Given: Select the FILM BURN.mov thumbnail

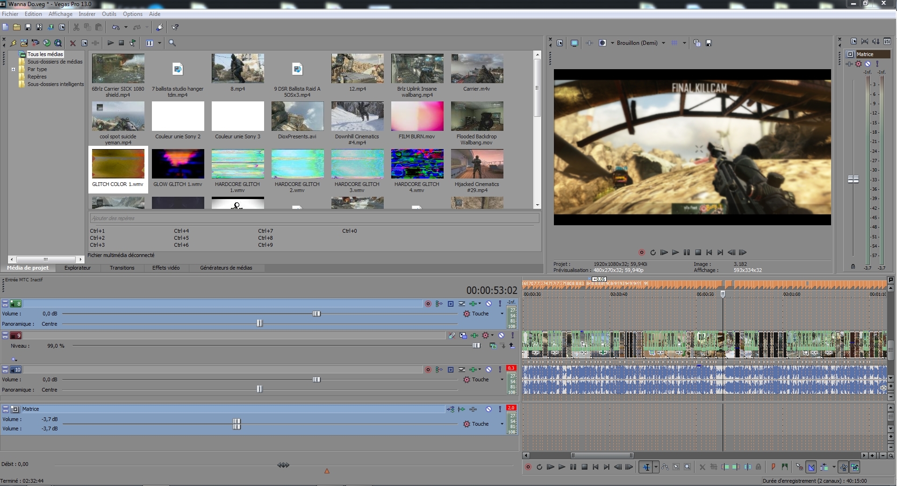Looking at the screenshot, I should pos(417,117).
